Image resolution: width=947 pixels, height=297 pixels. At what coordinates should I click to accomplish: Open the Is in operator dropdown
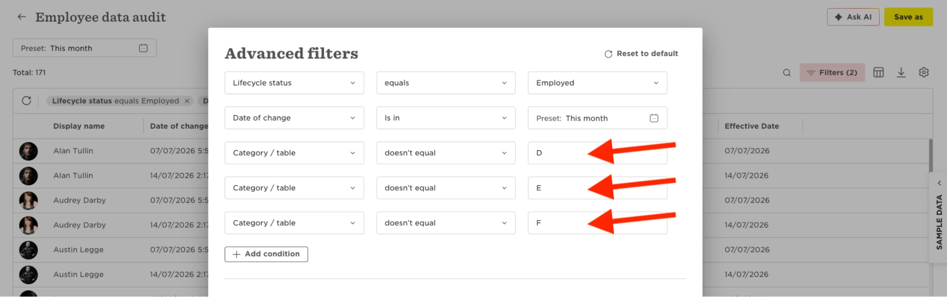point(446,118)
